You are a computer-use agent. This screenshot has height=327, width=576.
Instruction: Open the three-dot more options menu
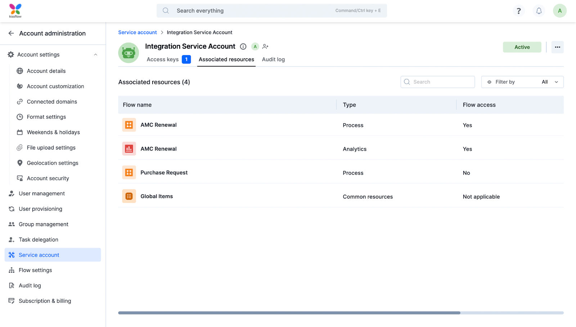[x=558, y=47]
